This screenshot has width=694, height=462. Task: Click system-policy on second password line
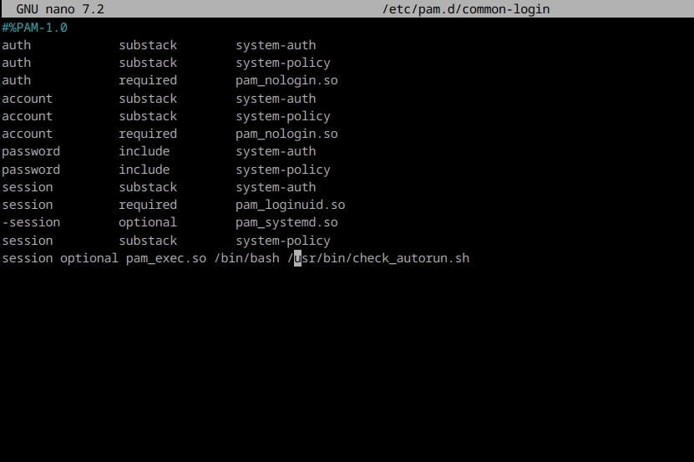click(x=283, y=170)
